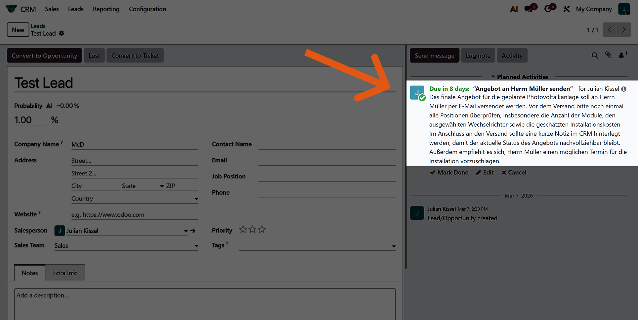Switch to the Extra Info tab
The image size is (638, 320).
pyautogui.click(x=65, y=273)
